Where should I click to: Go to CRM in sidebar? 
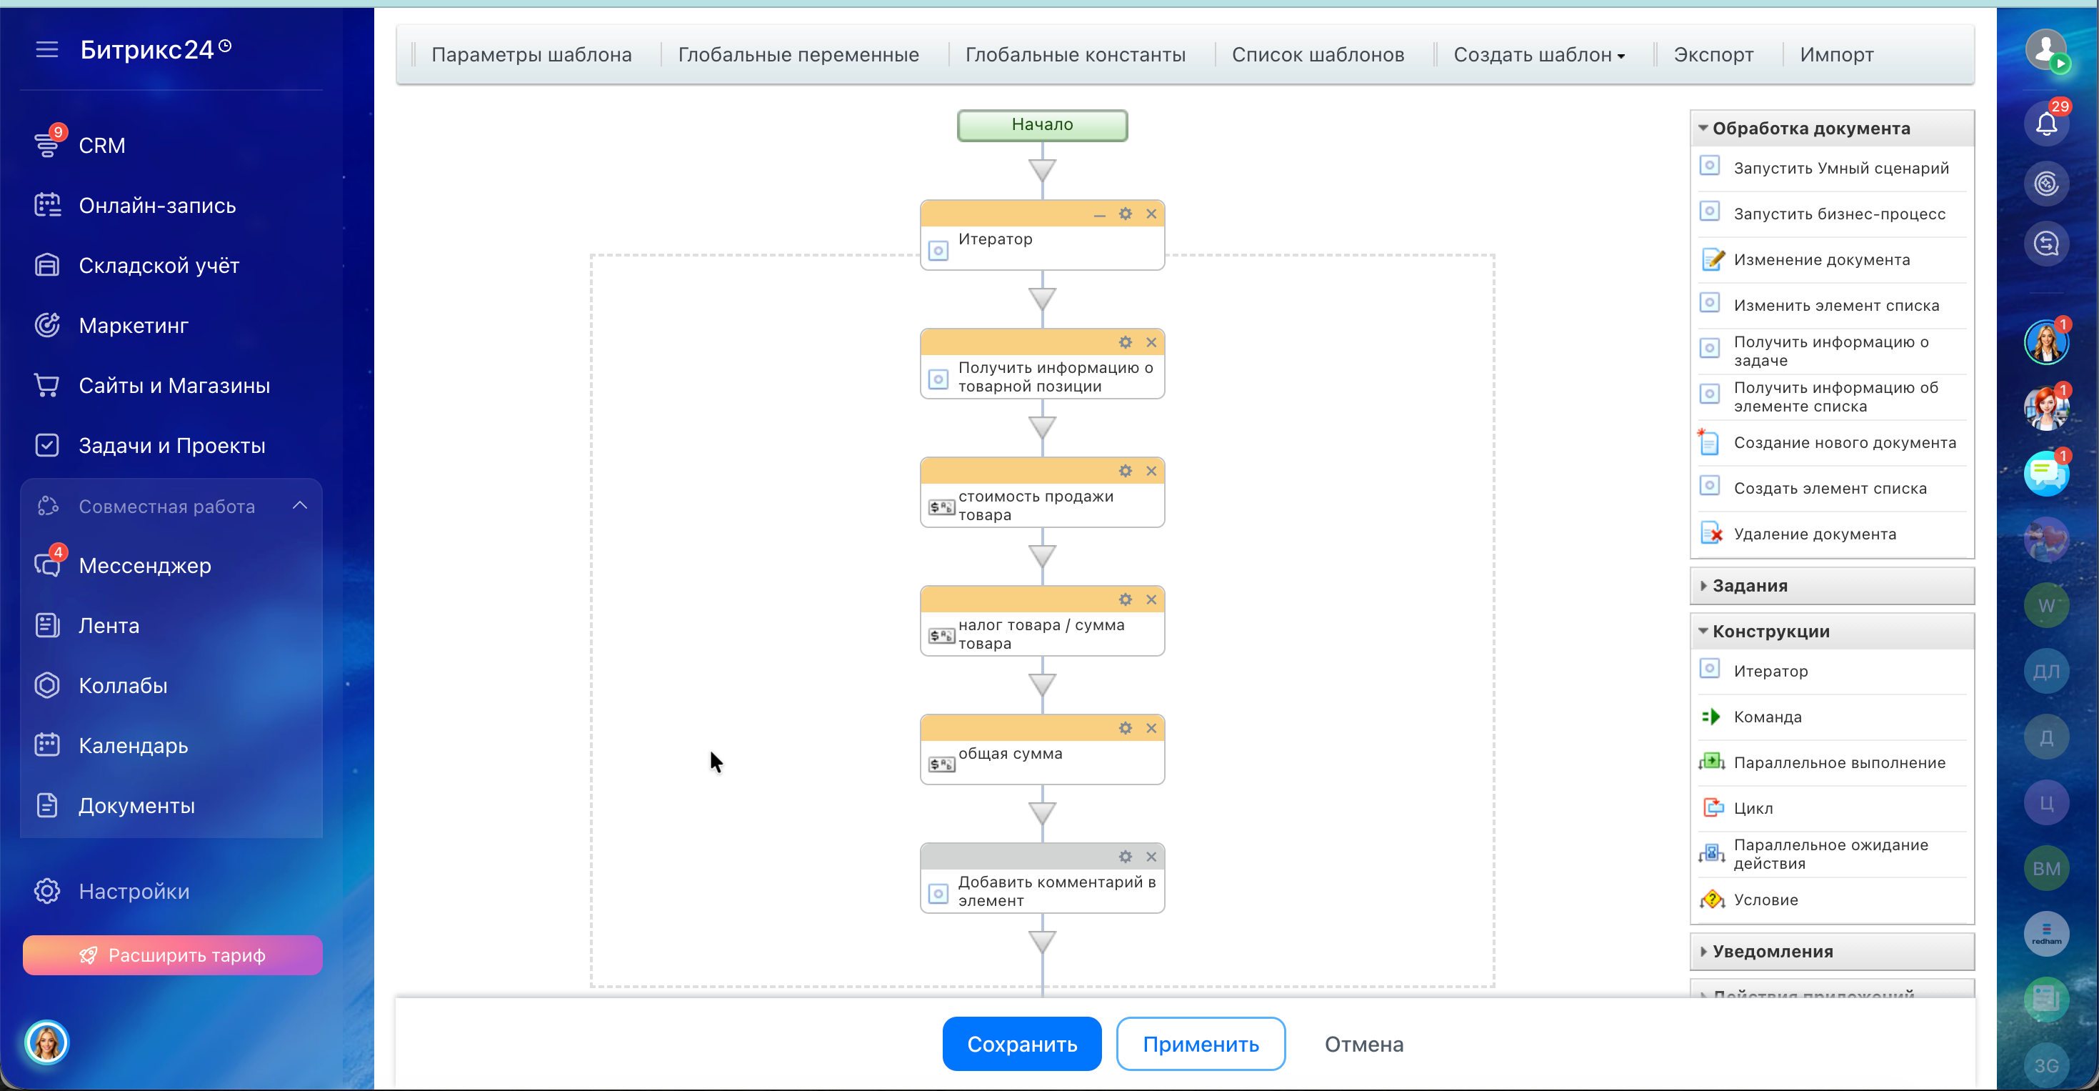pyautogui.click(x=102, y=145)
